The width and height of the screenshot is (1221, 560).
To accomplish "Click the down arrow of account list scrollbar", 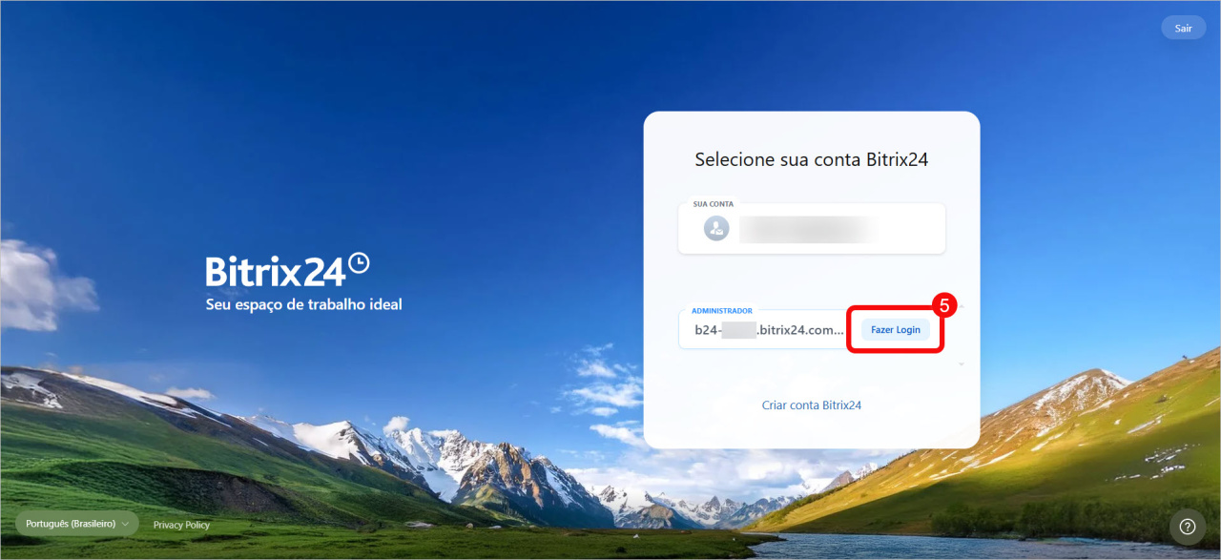I will tap(961, 363).
